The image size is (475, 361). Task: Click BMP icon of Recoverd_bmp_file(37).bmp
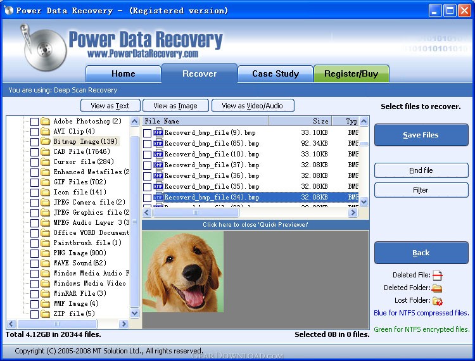(x=158, y=165)
